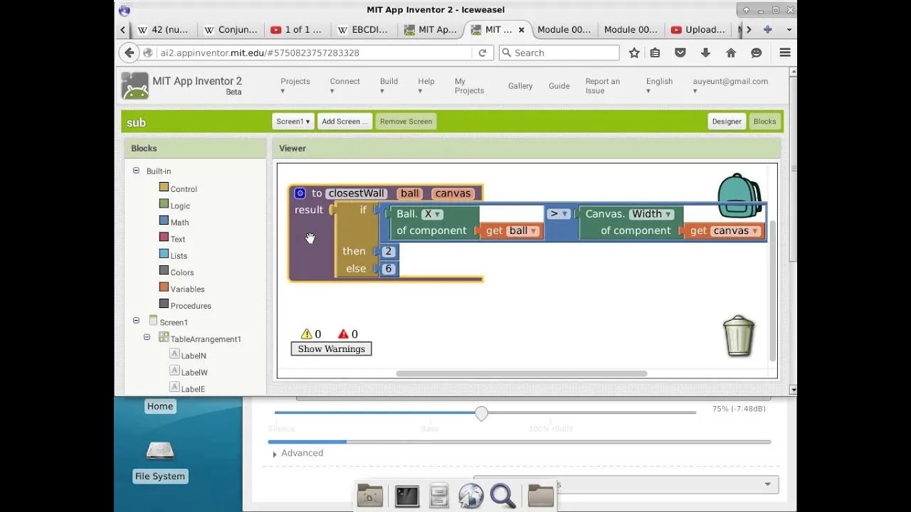911x512 pixels.
Task: Click the blue gear mutator on closestWall block
Action: tap(300, 193)
